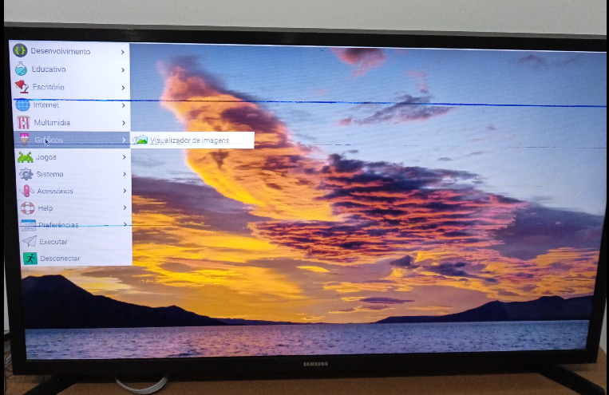609x395 pixels.
Task: Click the Multimídia category icon
Action: pos(23,123)
